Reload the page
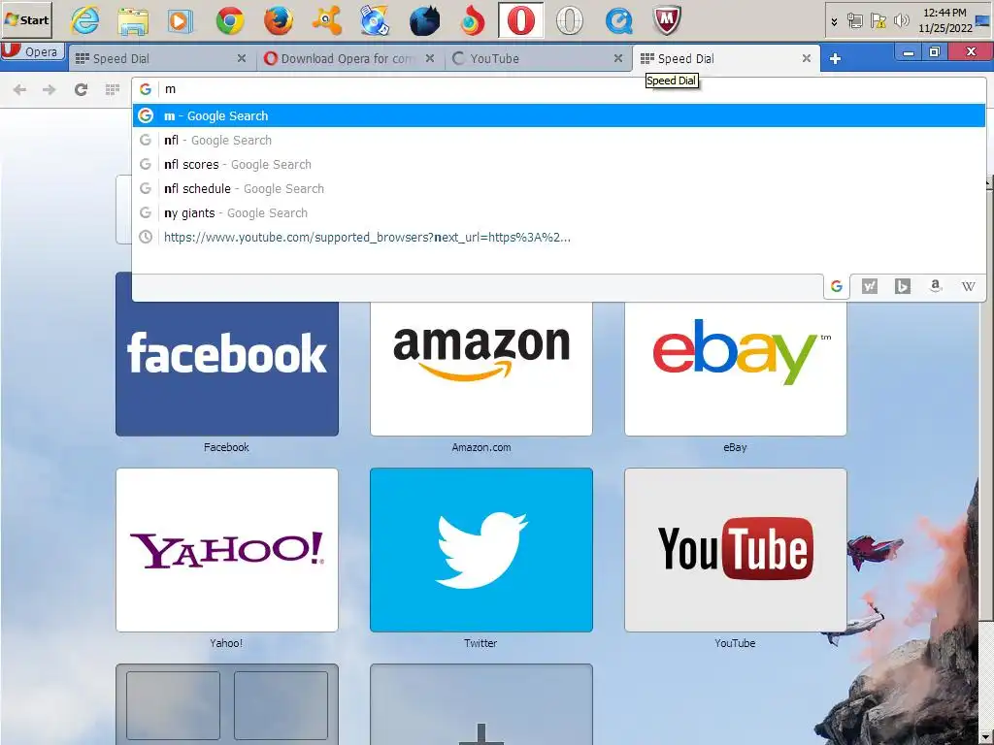994x745 pixels. 81,90
